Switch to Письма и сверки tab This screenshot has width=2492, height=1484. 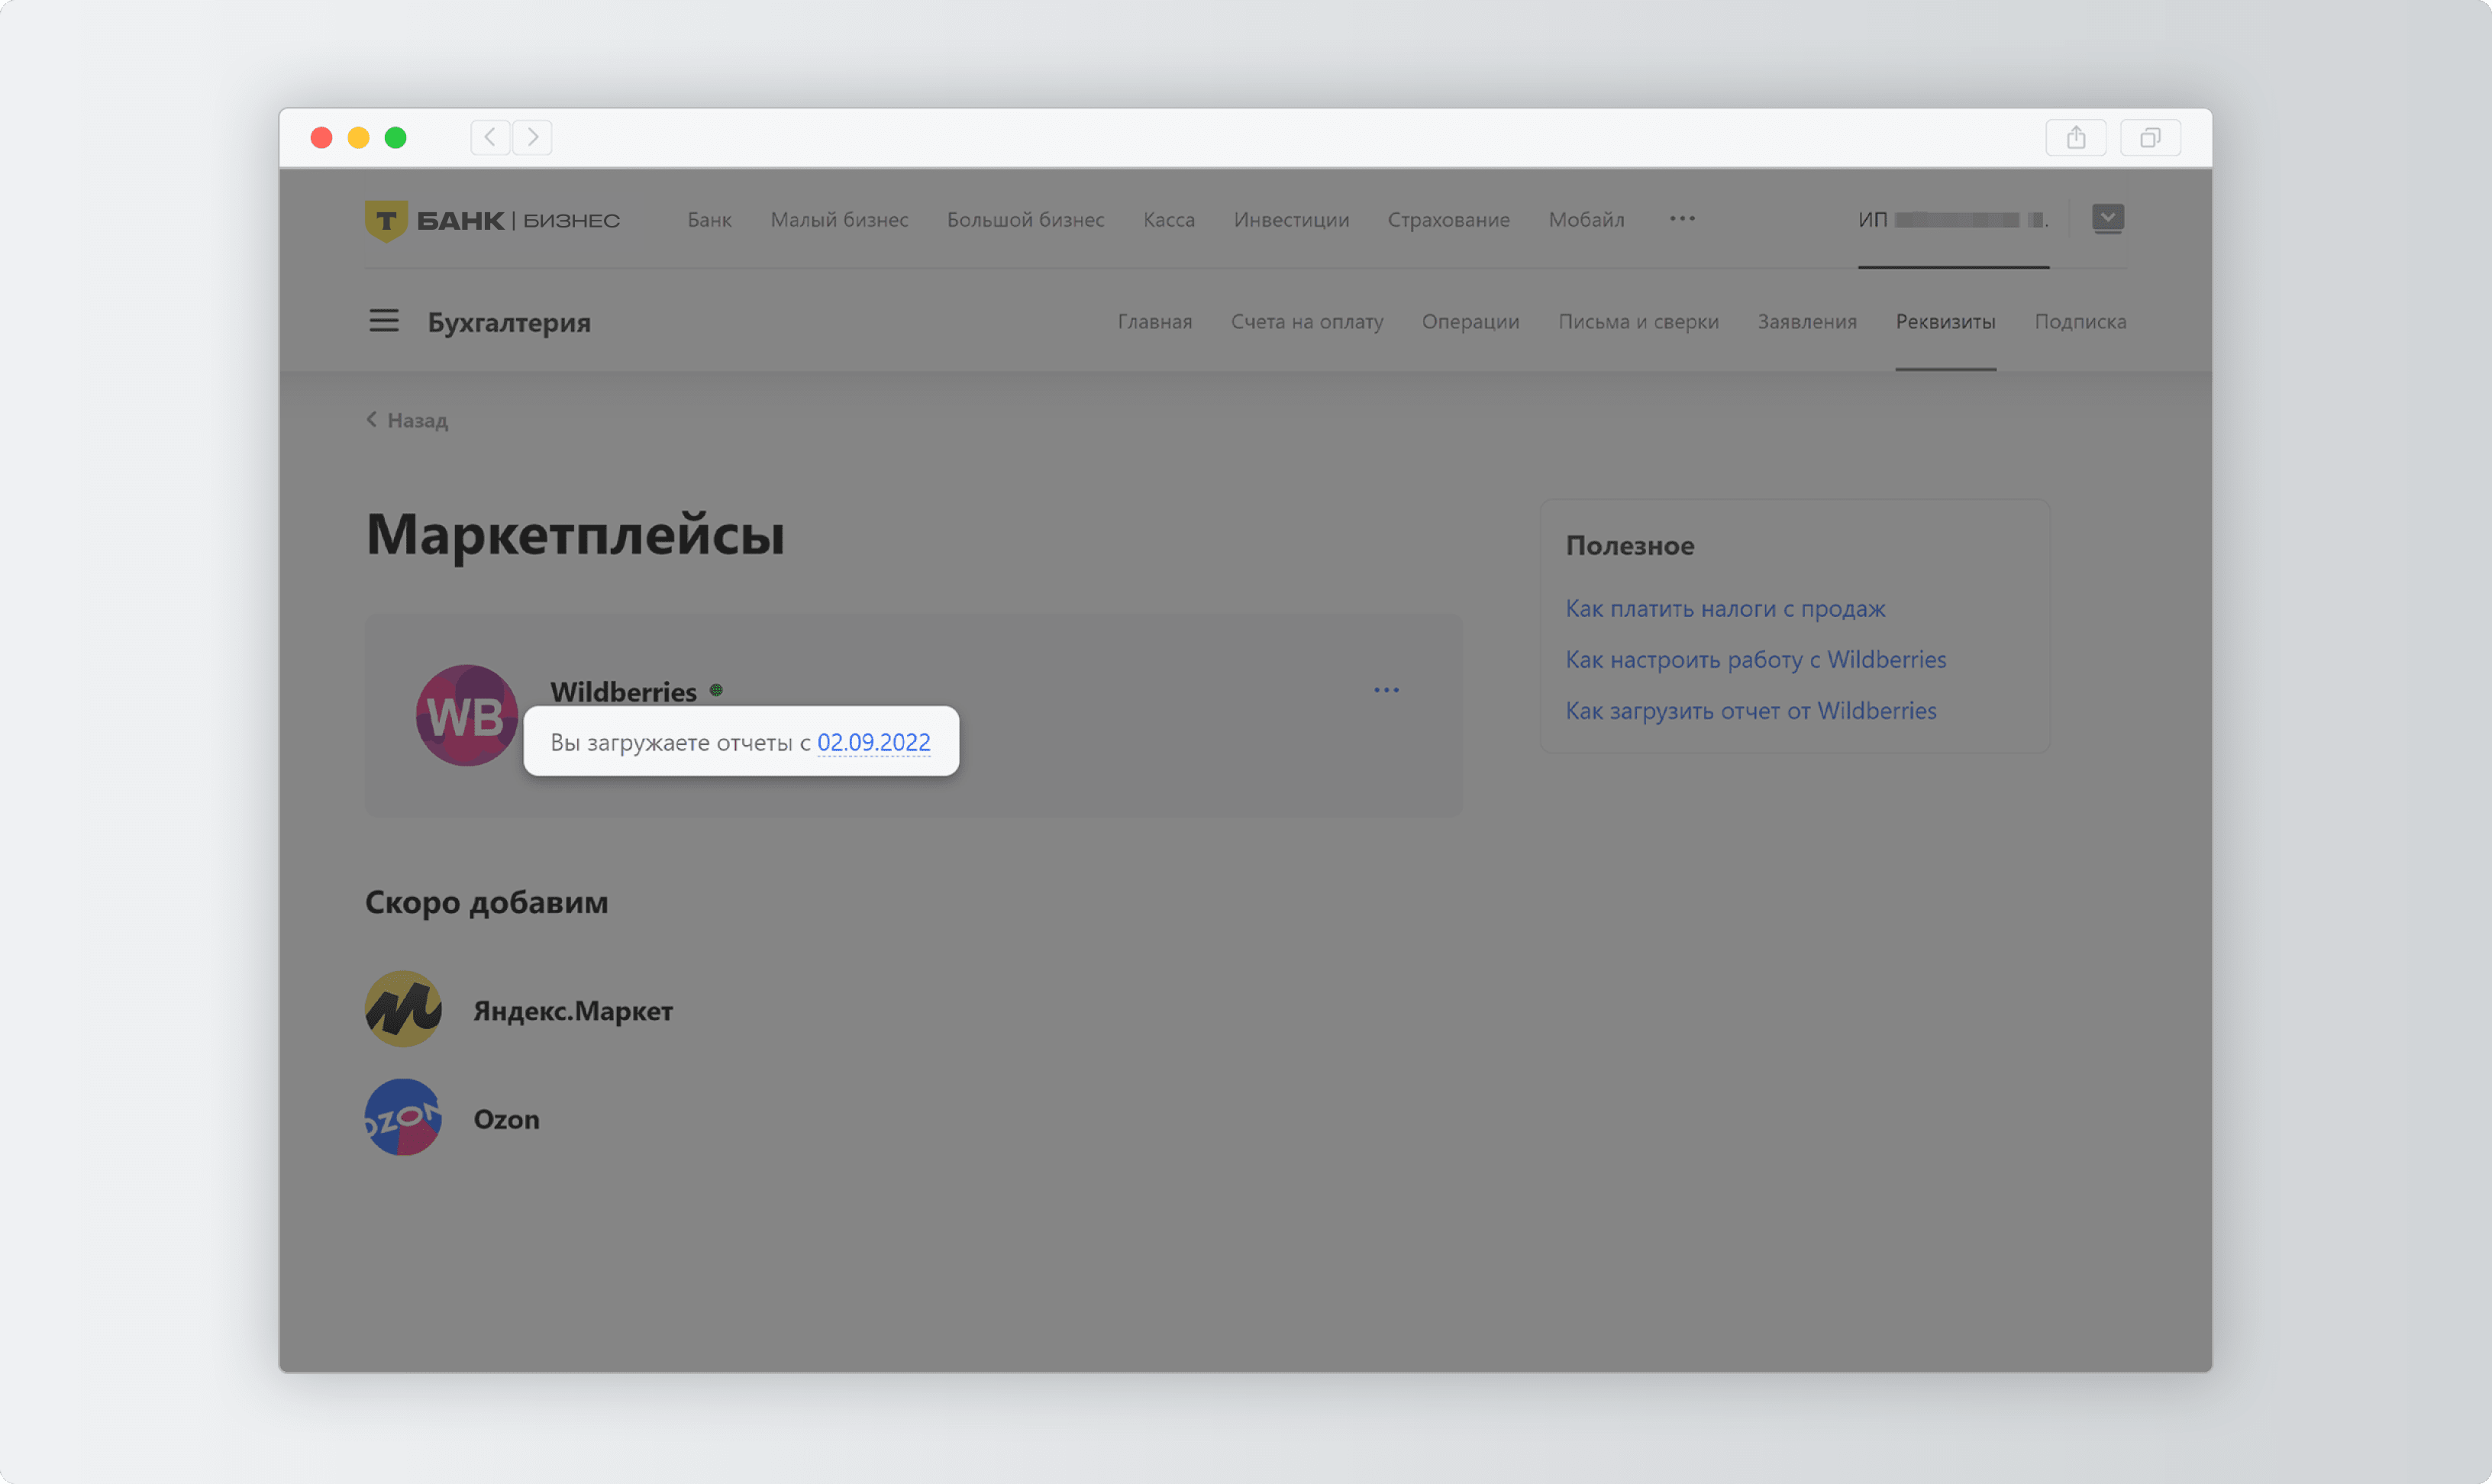tap(1639, 322)
